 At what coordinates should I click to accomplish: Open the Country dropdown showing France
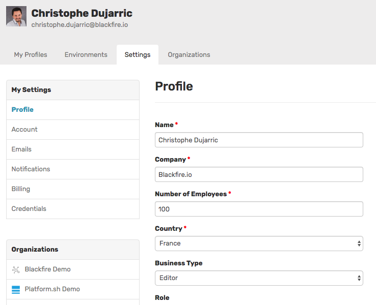(x=259, y=243)
